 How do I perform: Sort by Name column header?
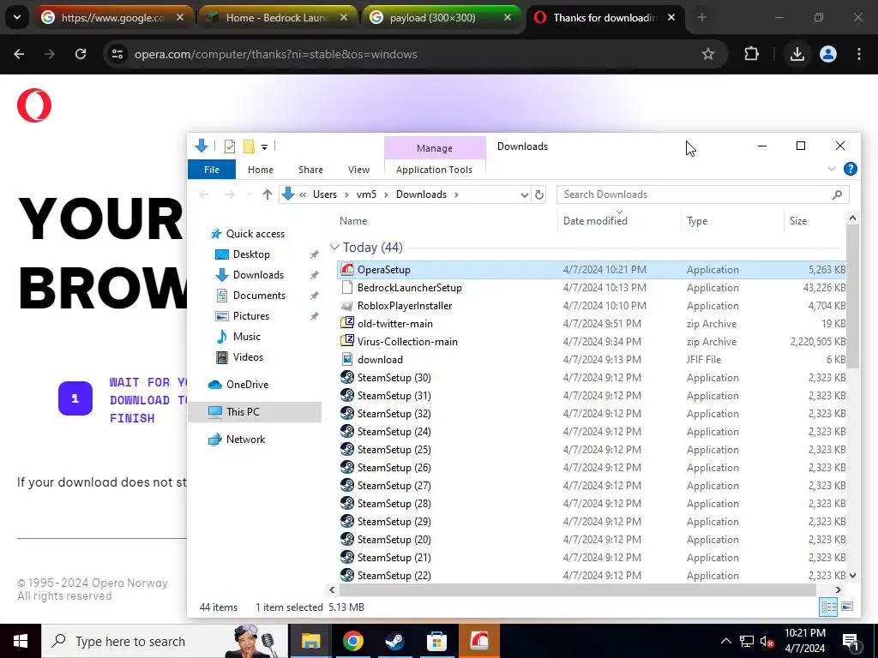tap(445, 221)
